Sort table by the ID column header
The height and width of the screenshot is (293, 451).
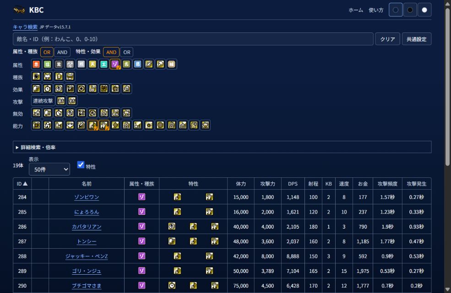pos(22,184)
